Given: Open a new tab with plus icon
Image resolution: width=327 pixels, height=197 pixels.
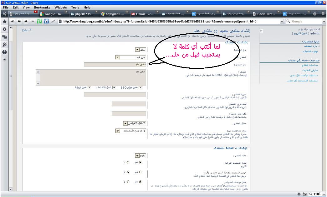Looking at the screenshot, I should pos(315,14).
